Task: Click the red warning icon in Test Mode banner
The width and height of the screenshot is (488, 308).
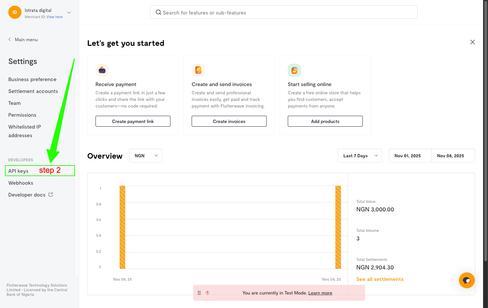Action: [207, 293]
